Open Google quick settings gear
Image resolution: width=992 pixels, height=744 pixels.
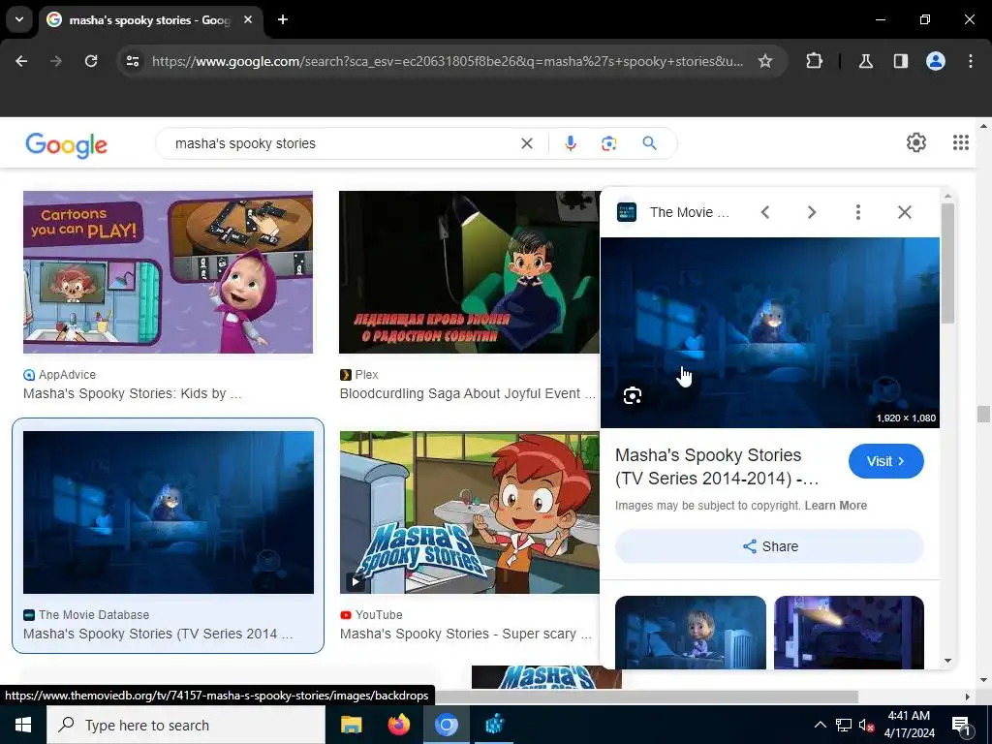coord(916,142)
